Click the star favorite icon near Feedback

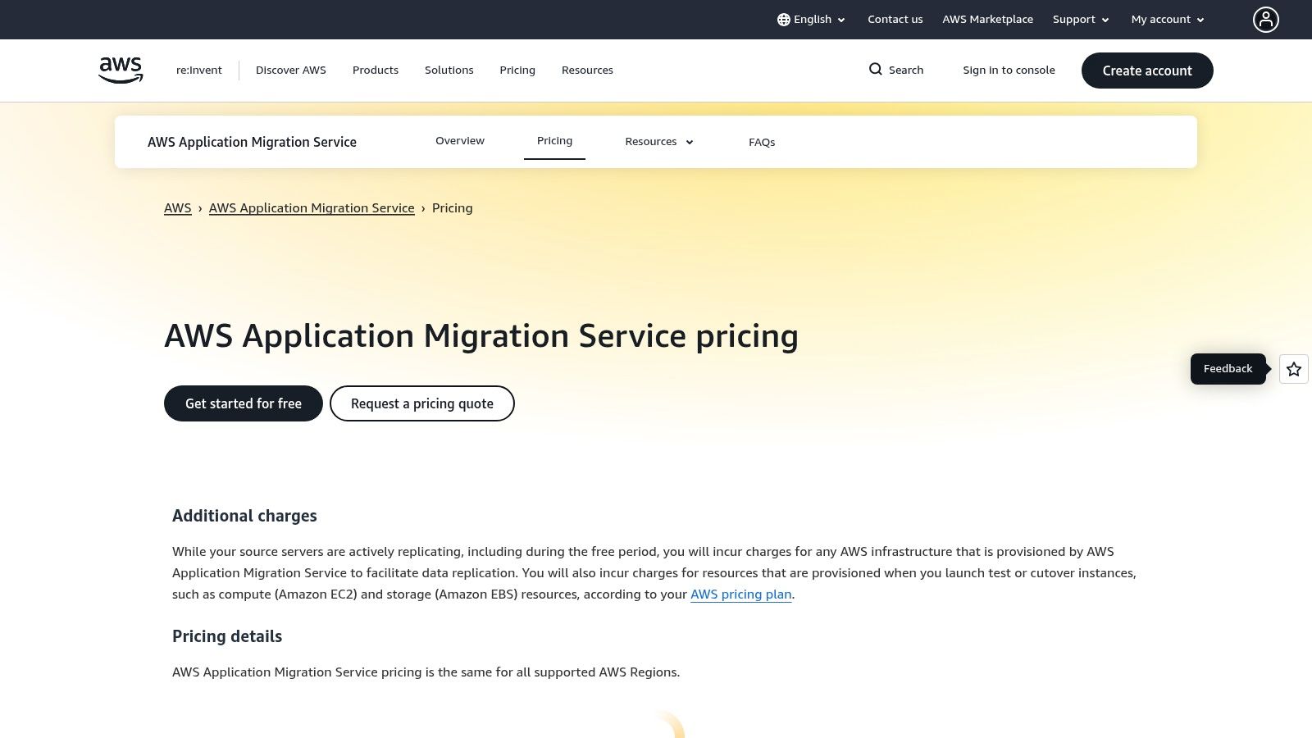pyautogui.click(x=1293, y=369)
